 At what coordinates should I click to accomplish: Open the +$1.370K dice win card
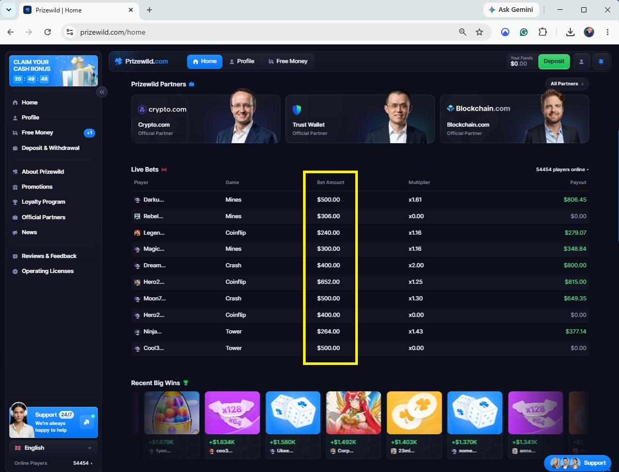[x=475, y=424]
